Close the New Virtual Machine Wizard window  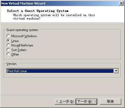(121, 3)
